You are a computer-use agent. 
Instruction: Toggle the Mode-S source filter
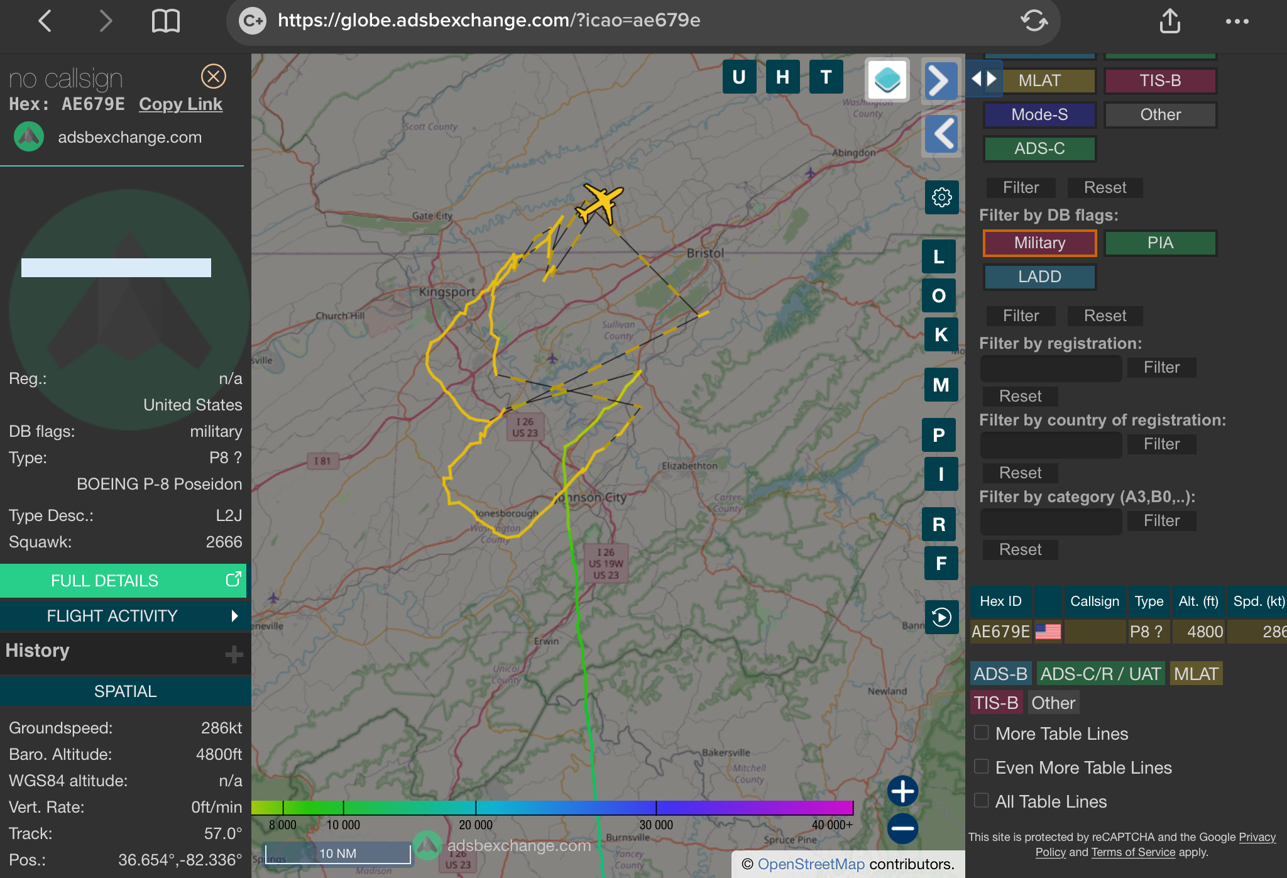point(1039,114)
